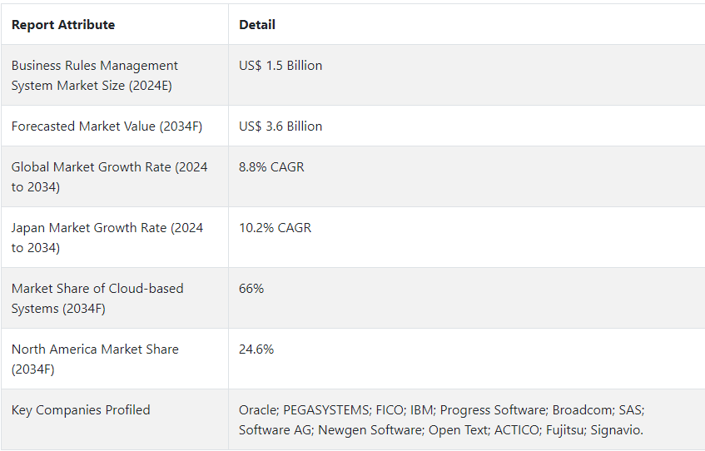705x451 pixels.
Task: Select the "US$ 3.6 Billion" value
Action: coord(281,126)
